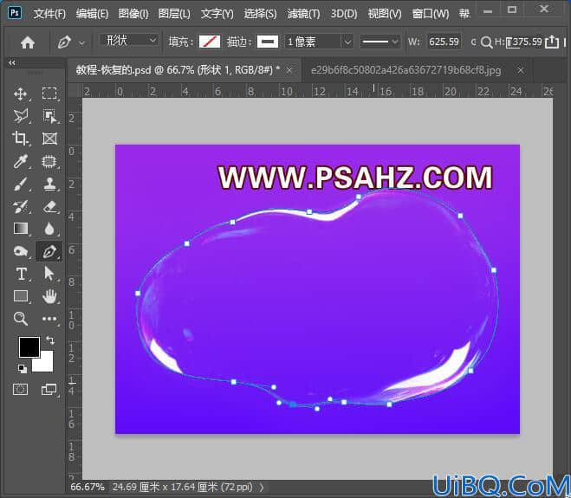Click the stroke (描边) color swatch
The height and width of the screenshot is (498, 571).
click(267, 42)
